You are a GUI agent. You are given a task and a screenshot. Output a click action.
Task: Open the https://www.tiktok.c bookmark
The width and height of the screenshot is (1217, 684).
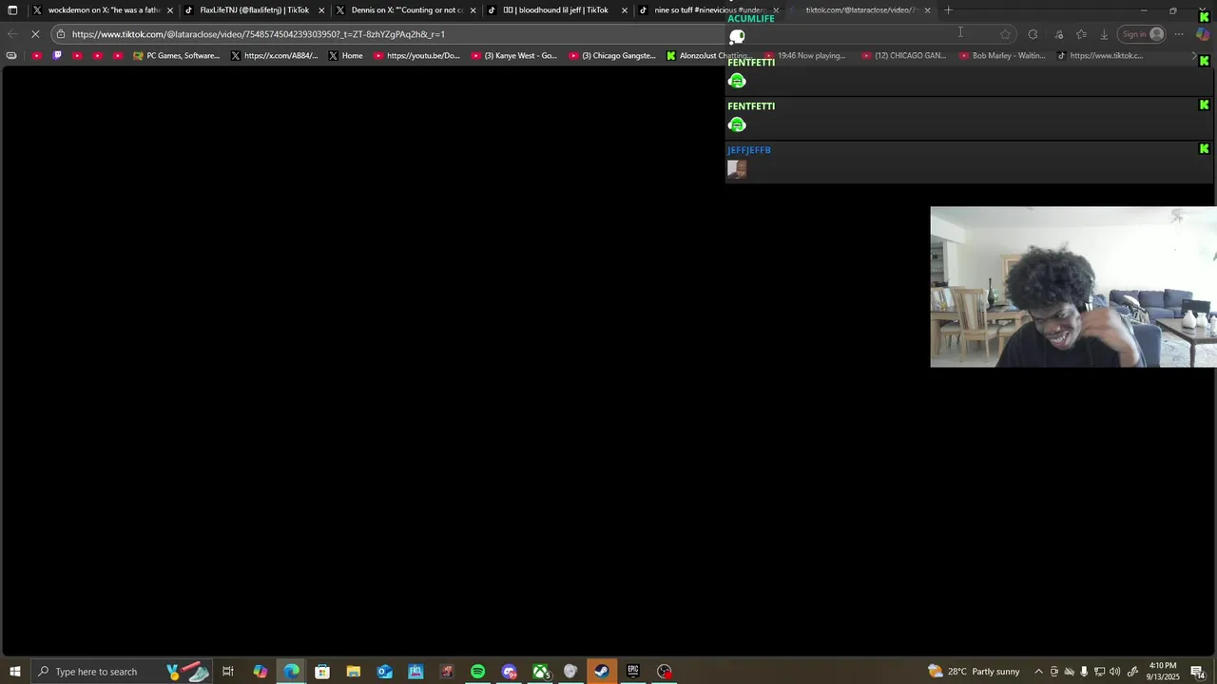(1100, 55)
